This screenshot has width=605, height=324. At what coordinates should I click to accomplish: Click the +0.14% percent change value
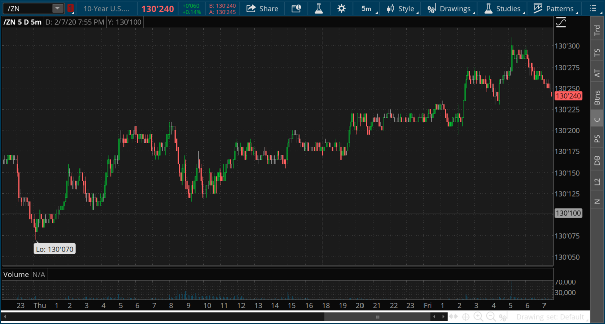tap(192, 12)
